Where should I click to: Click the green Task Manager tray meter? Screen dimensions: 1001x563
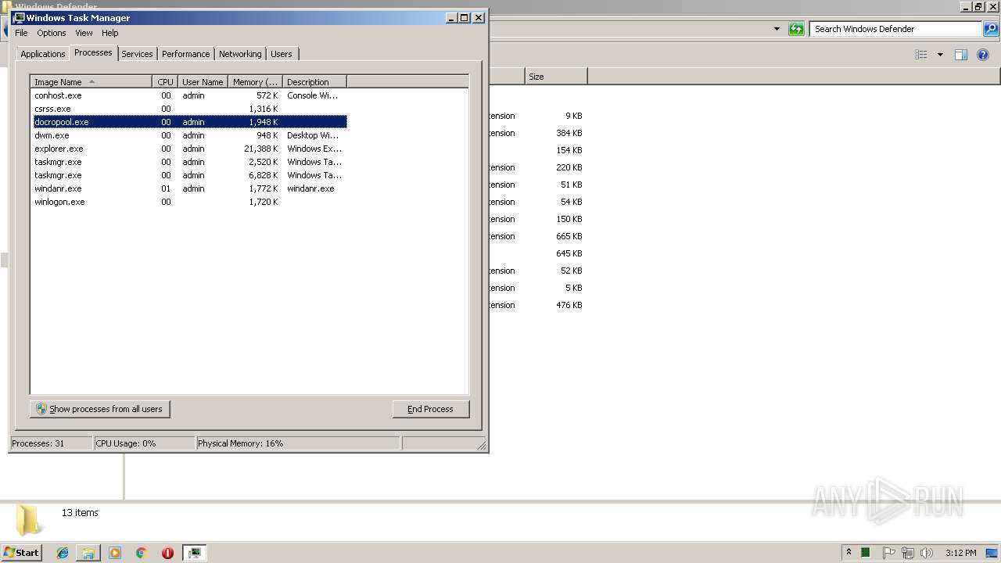tap(866, 553)
